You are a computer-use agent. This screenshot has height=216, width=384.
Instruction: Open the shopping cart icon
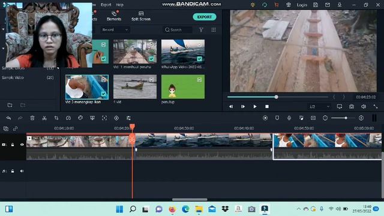pyautogui.click(x=277, y=5)
